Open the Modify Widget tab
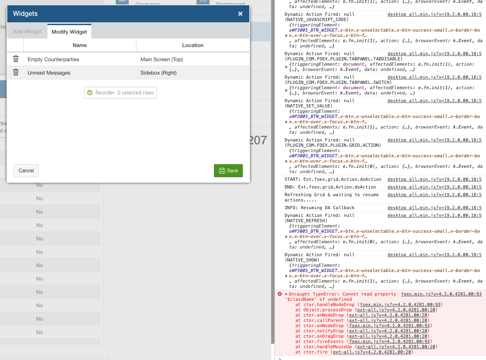486x360 pixels. point(69,31)
